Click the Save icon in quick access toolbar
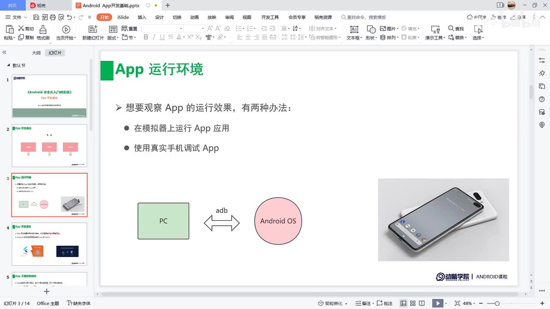This screenshot has width=550, height=309. (36, 17)
